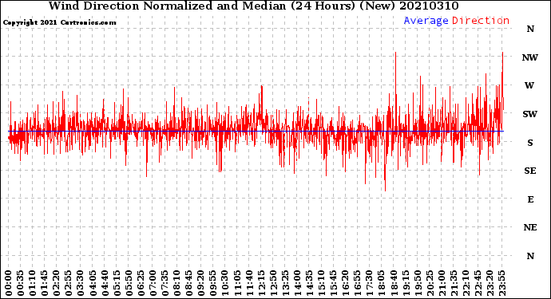Click the 'NW' axis label
The width and height of the screenshot is (551, 299).
pyautogui.click(x=530, y=57)
